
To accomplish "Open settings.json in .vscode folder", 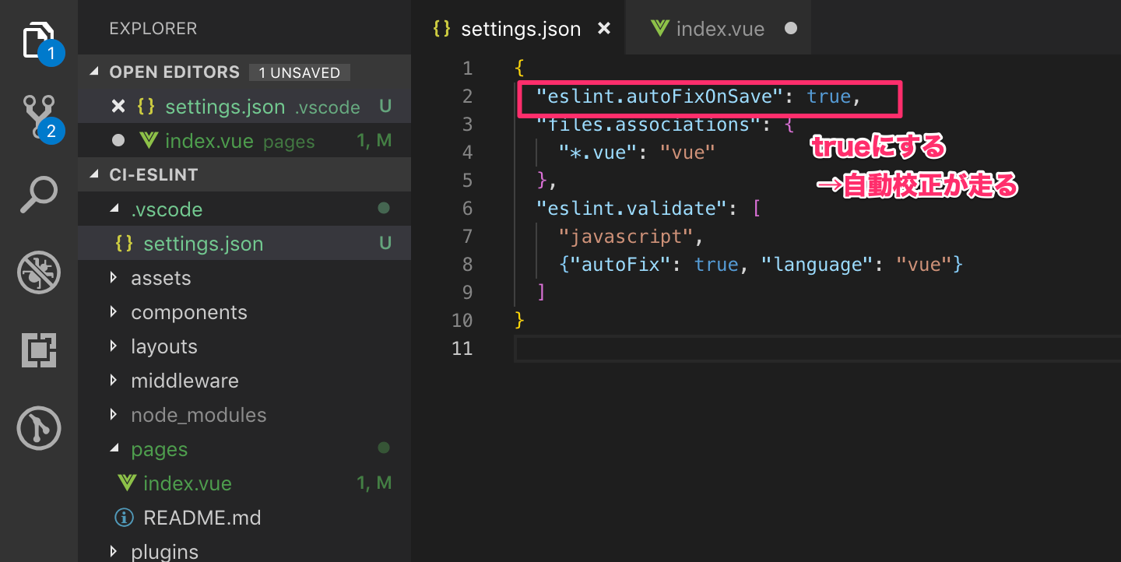I will 244,244.
